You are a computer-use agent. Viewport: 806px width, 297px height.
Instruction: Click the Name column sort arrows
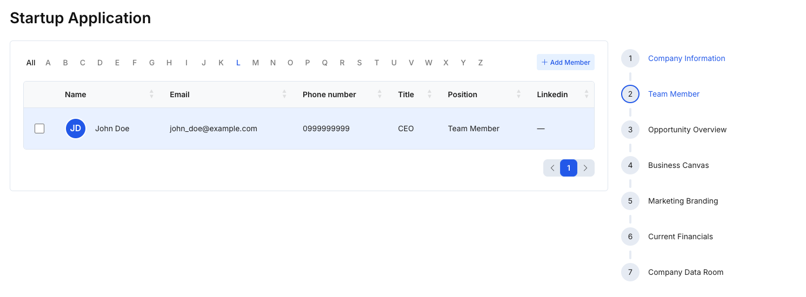(x=151, y=94)
